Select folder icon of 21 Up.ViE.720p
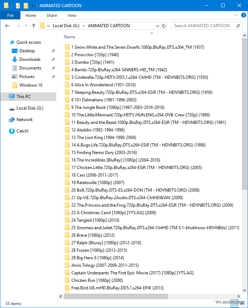The width and height of the screenshot is (248, 308). [x=67, y=198]
